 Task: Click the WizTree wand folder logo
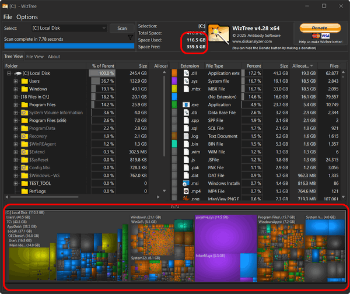pyautogui.click(x=219, y=34)
